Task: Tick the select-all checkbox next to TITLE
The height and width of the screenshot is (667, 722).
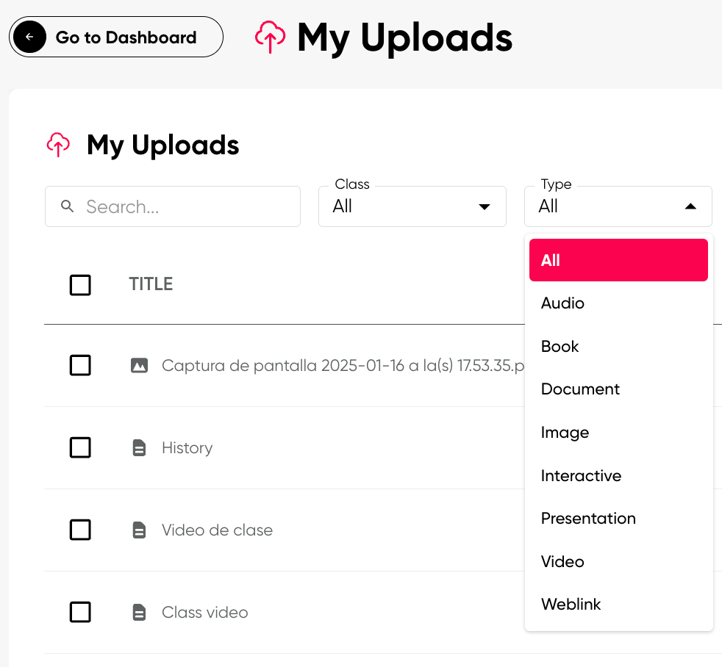Action: [80, 285]
